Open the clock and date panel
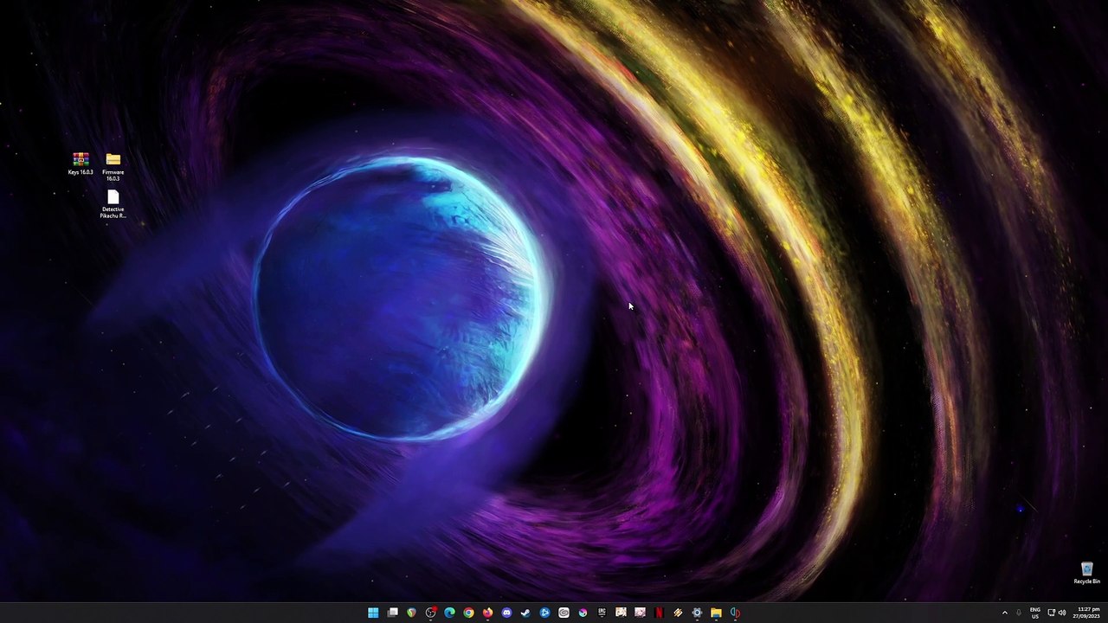This screenshot has height=623, width=1108. [1087, 613]
